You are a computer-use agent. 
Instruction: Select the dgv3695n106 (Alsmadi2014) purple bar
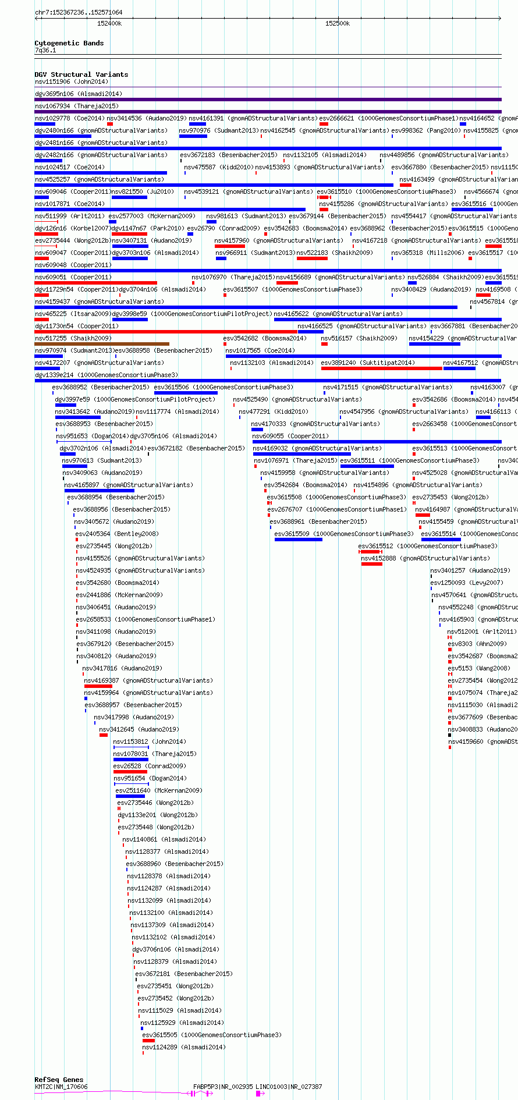268,100
